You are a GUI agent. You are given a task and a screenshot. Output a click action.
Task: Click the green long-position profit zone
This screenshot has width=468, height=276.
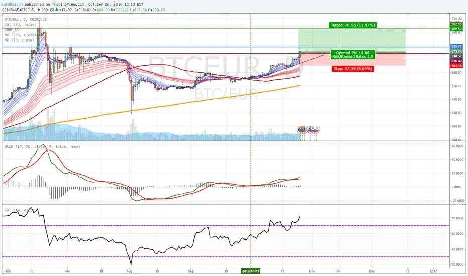click(x=352, y=41)
